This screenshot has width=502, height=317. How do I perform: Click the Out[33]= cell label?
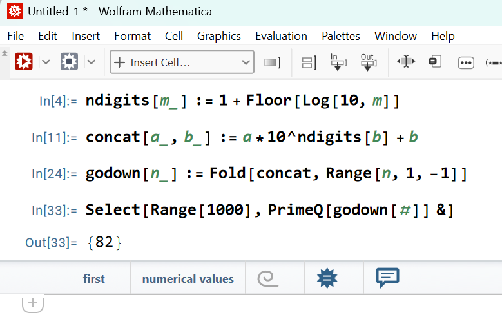click(51, 243)
